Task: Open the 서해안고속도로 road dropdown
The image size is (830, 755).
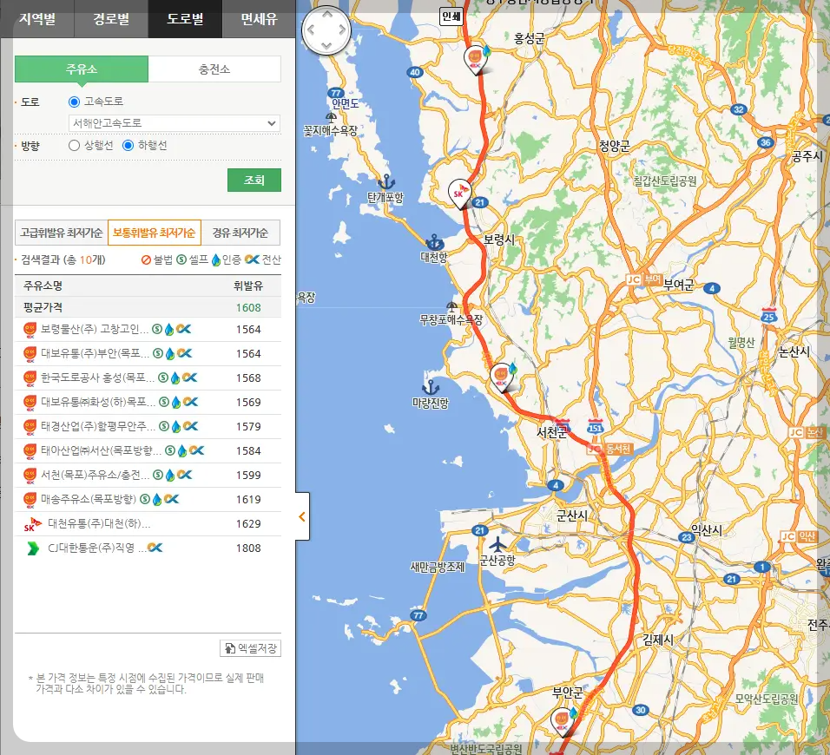Action: point(175,123)
